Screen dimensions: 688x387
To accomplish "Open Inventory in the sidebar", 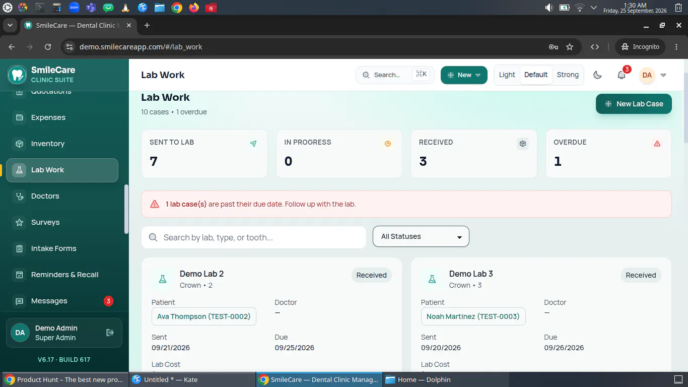I will (x=62, y=144).
